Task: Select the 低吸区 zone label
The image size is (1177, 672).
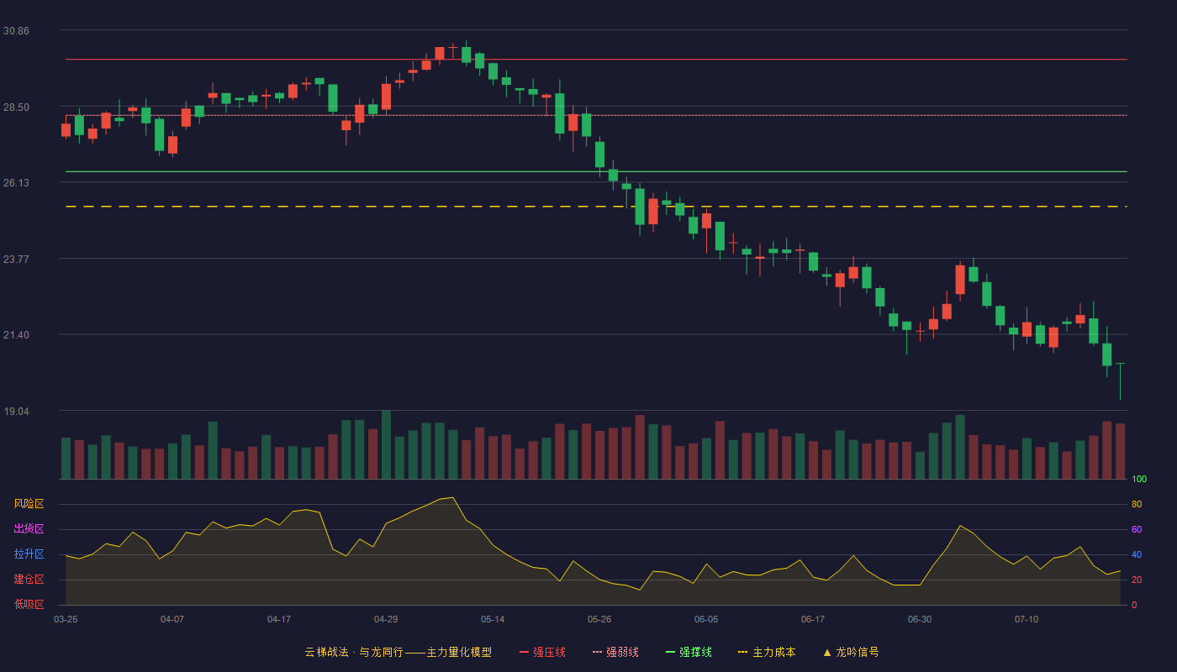Action: tap(29, 605)
